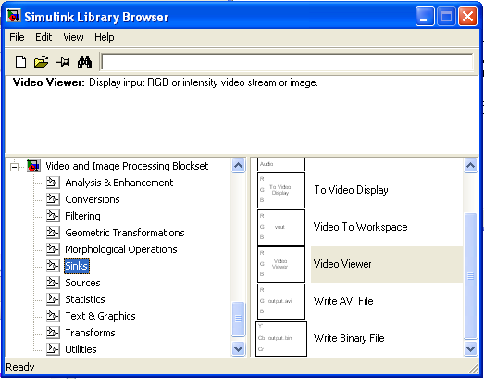Click the binoculars find block icon
Viewport: 484px width, 379px height.
(84, 62)
